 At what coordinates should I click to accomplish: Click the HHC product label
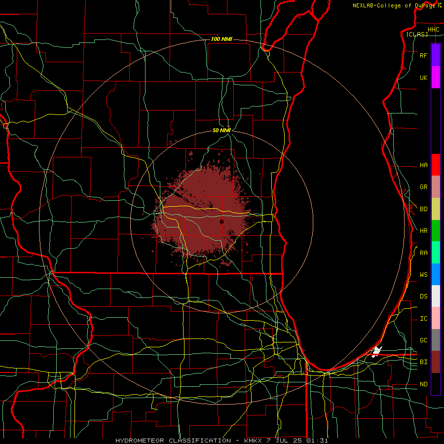[434, 30]
